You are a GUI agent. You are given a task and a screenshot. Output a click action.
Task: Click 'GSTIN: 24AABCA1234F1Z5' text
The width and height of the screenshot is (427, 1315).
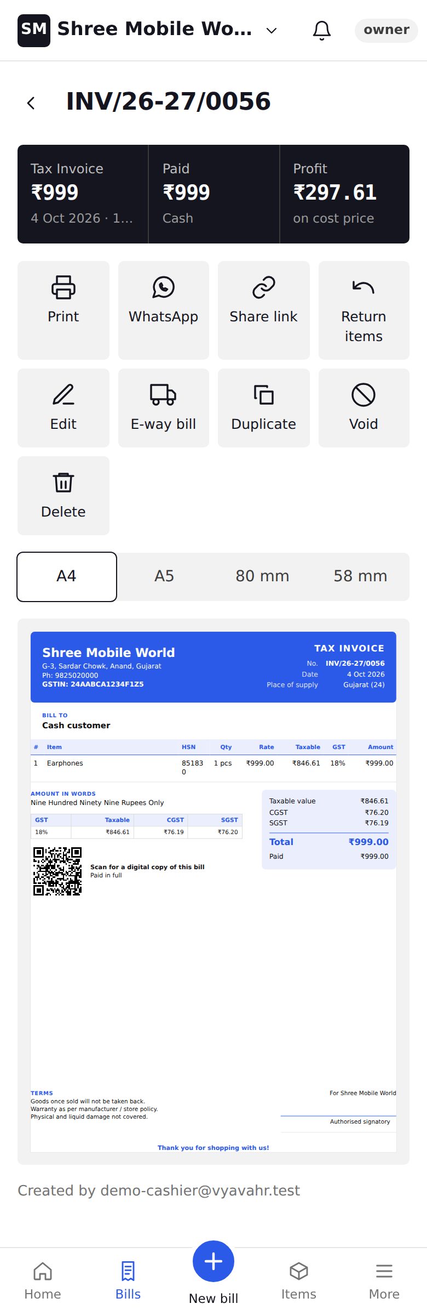[93, 684]
